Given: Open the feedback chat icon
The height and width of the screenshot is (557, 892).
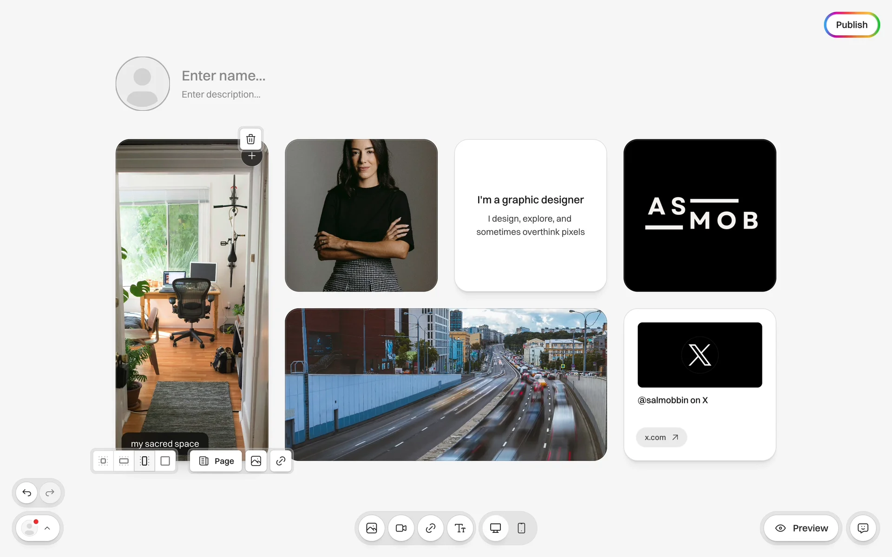Looking at the screenshot, I should coord(863,528).
